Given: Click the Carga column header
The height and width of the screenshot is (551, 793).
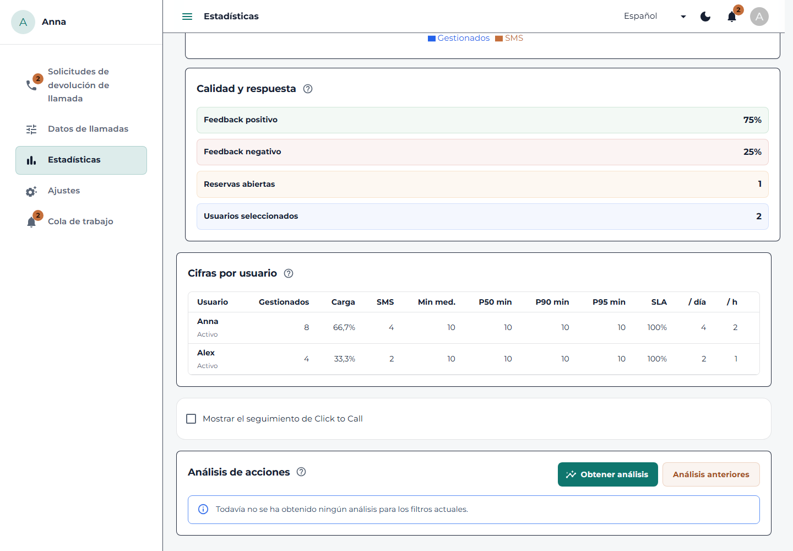Looking at the screenshot, I should 343,302.
